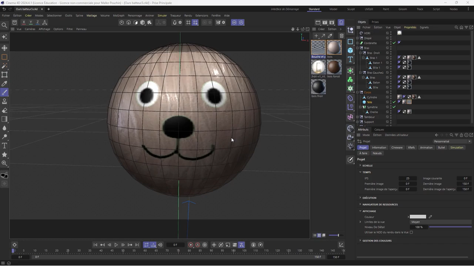This screenshot has height=266, width=474.
Task: Open the bois noir material thumbnail
Action: tap(318, 87)
